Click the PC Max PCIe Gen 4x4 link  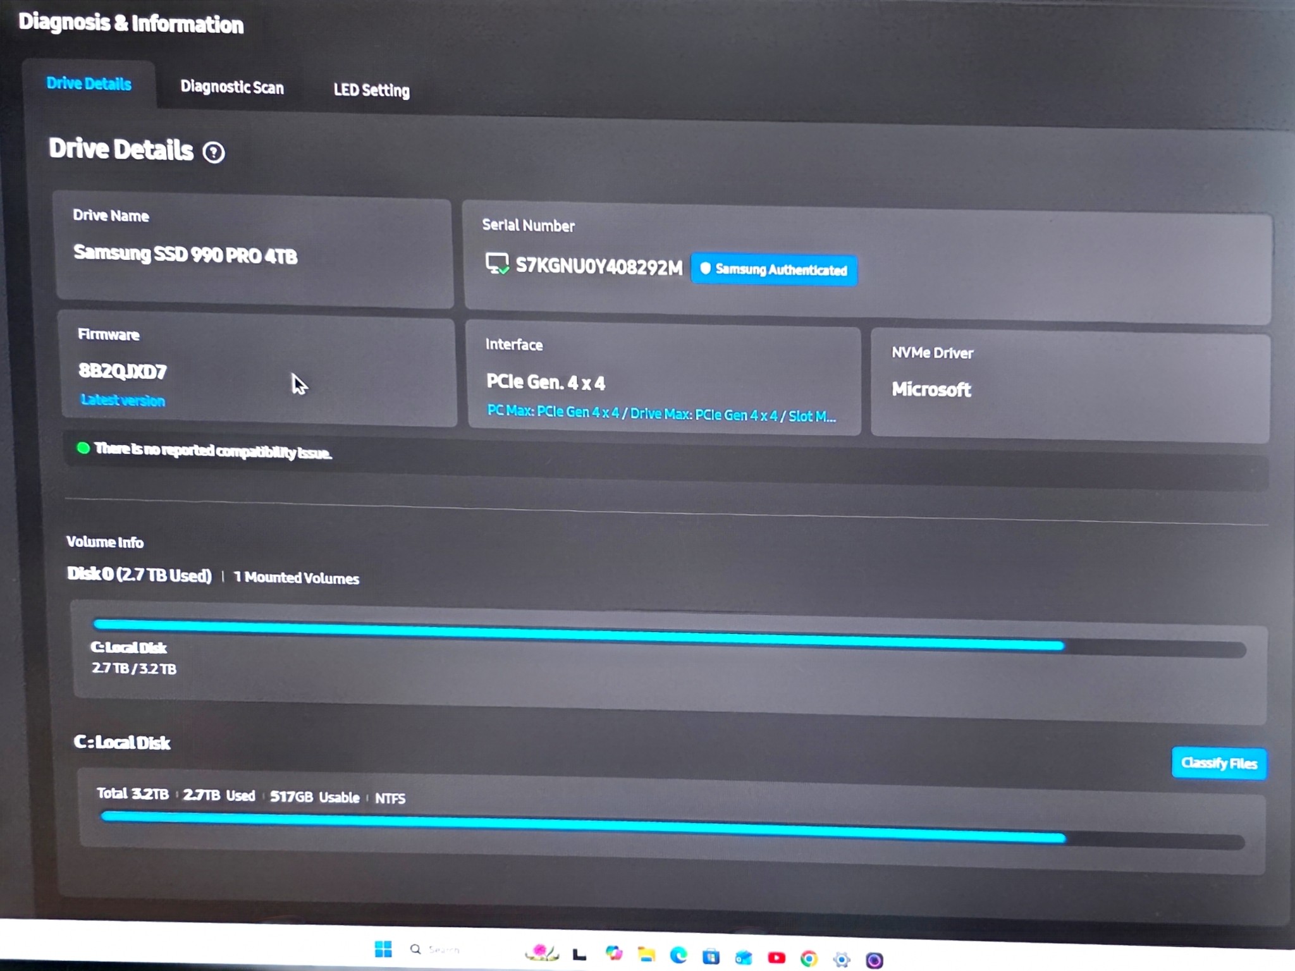(661, 413)
